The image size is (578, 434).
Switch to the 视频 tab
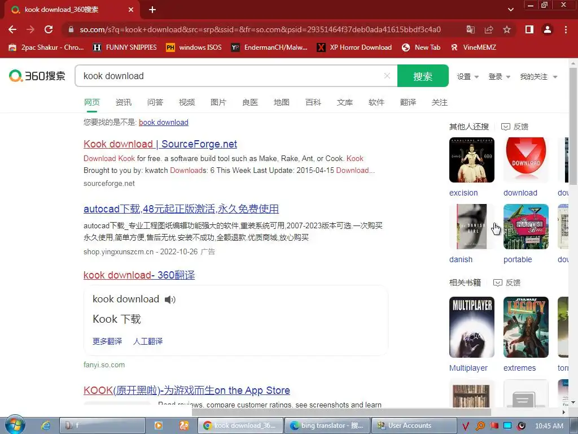point(187,102)
